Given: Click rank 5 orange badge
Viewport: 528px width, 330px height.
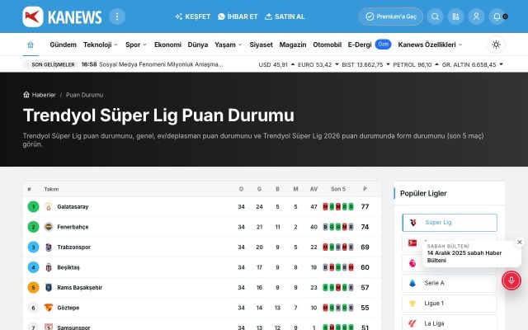Looking at the screenshot, I should point(33,288).
